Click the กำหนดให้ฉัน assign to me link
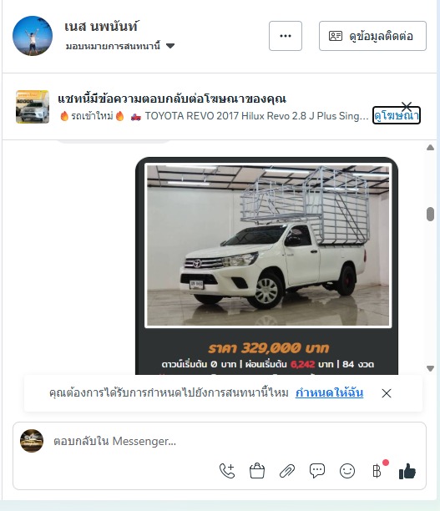The height and width of the screenshot is (511, 440). (329, 392)
